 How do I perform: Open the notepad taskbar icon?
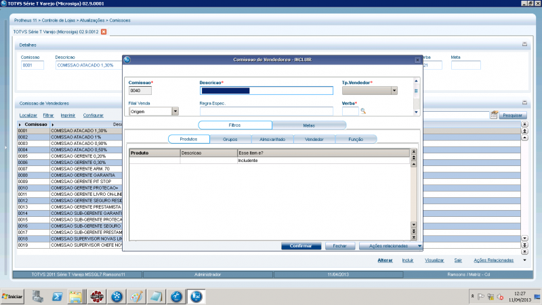coord(157,296)
